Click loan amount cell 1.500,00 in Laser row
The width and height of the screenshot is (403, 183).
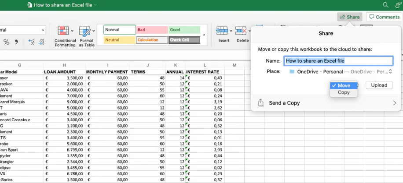(x=64, y=78)
